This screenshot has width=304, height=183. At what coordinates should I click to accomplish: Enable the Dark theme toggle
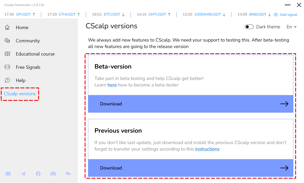tap(249, 26)
